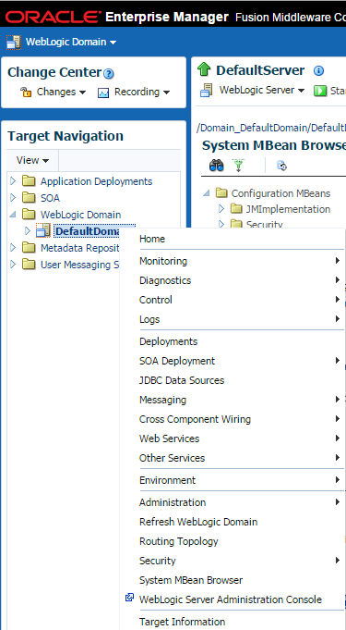Click the binoculars find icon
This screenshot has width=346, height=630.
(217, 166)
